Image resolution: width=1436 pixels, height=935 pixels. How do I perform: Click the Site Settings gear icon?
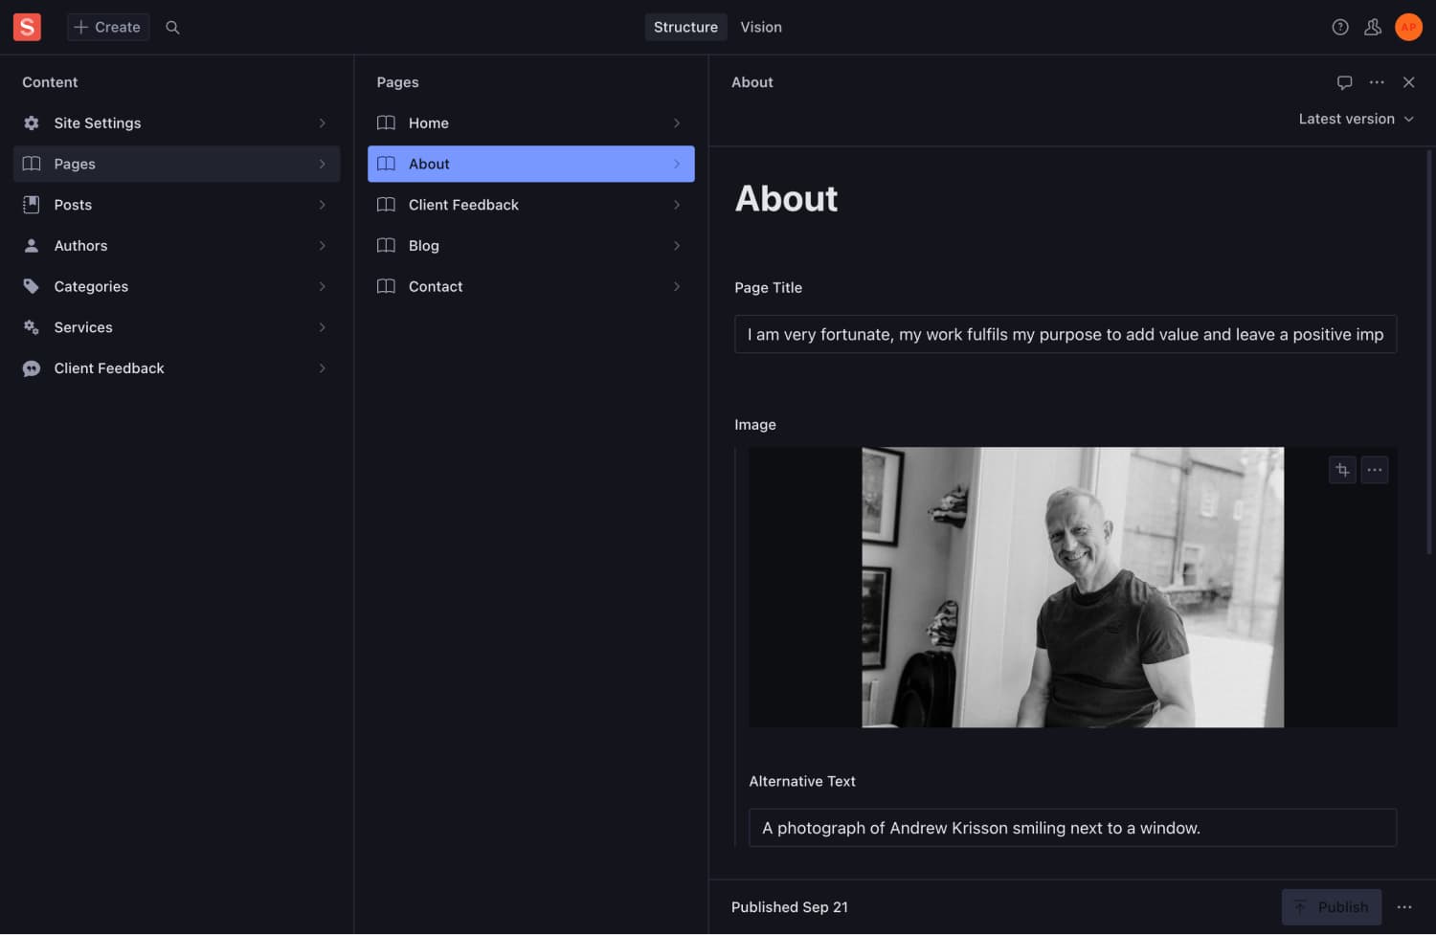point(31,122)
